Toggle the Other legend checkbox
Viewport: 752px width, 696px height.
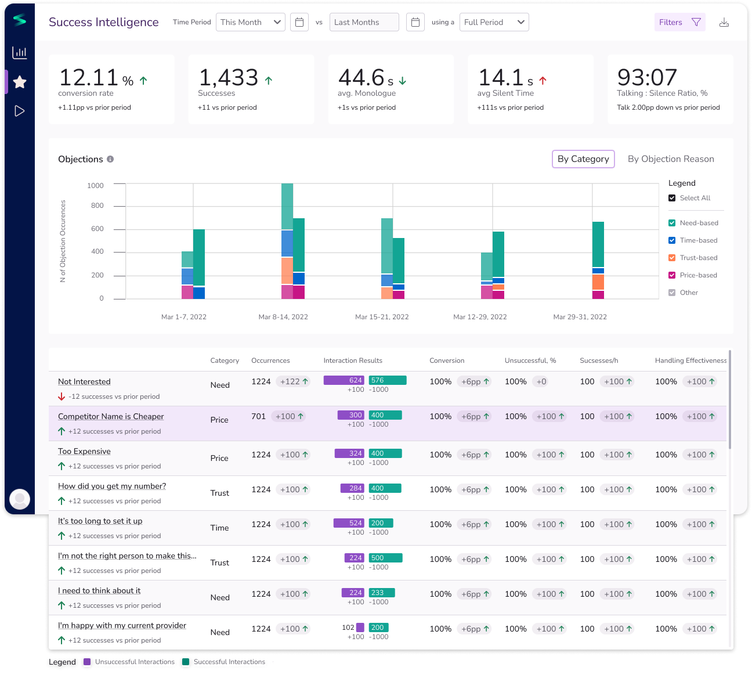[x=672, y=293]
